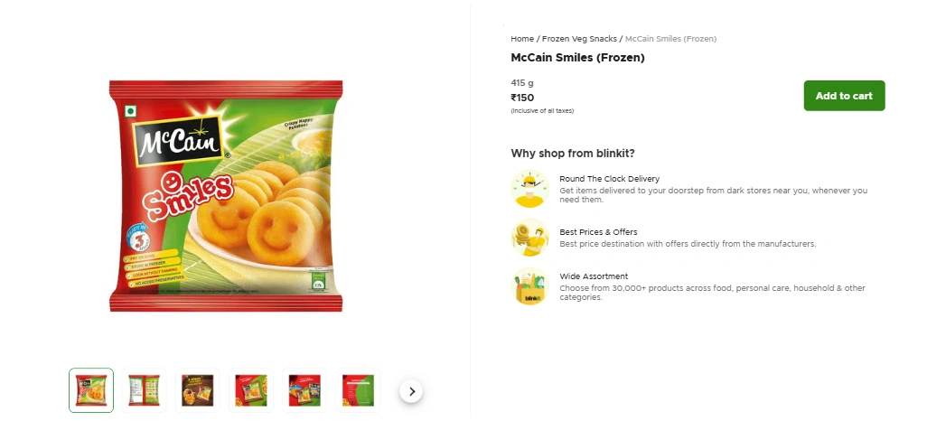Select second thumbnail showing pack back
Screen dimensions: 927x421
point(144,390)
